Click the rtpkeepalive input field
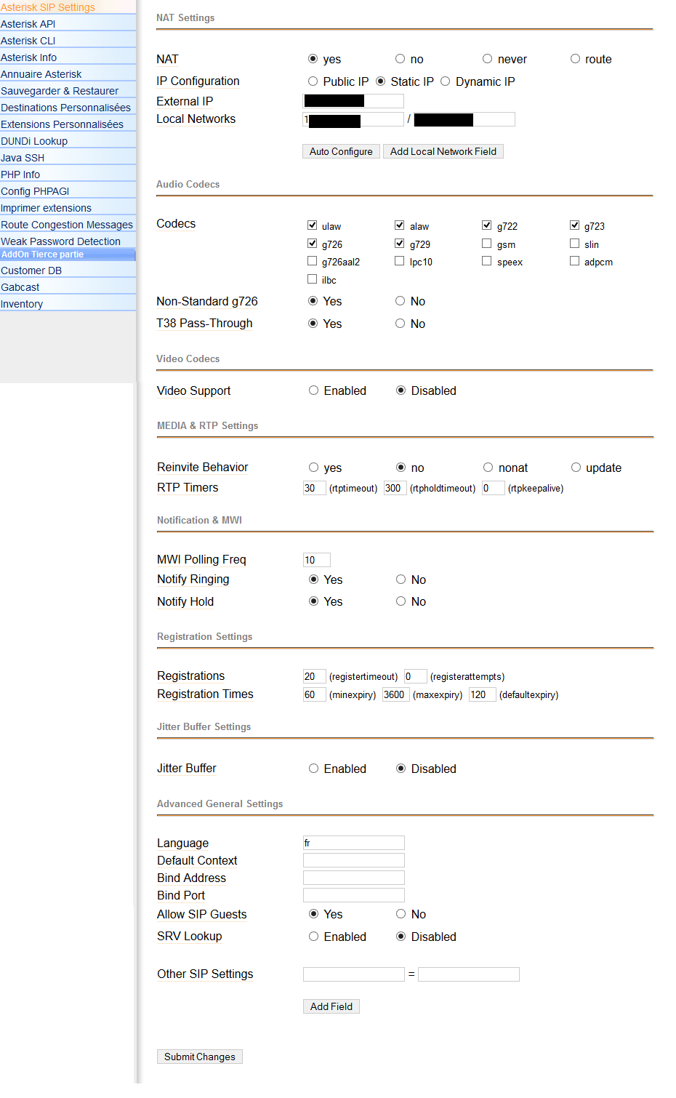The image size is (676, 1098). tap(494, 488)
